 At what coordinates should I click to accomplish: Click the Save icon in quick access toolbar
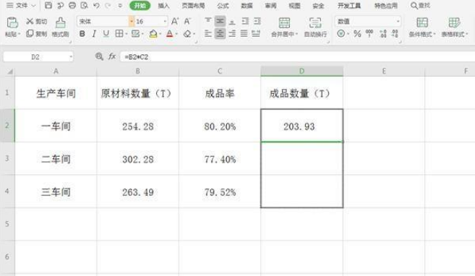[x=48, y=6]
